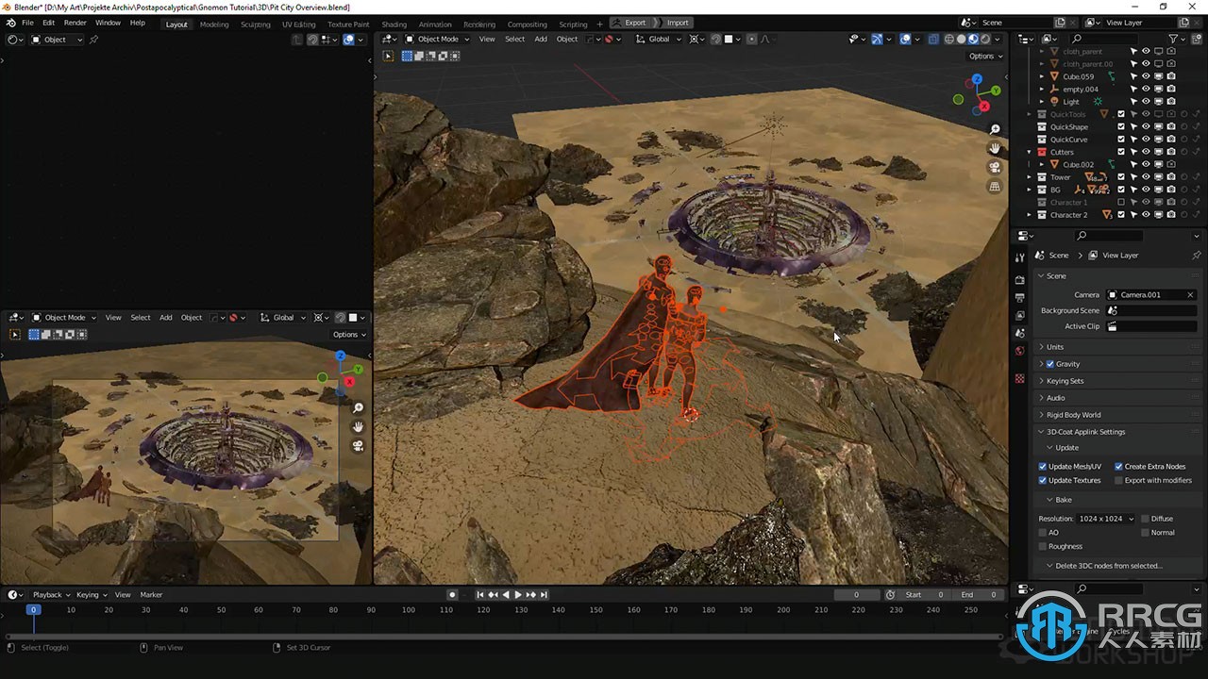Hide the Light object in viewport

coord(1146,102)
